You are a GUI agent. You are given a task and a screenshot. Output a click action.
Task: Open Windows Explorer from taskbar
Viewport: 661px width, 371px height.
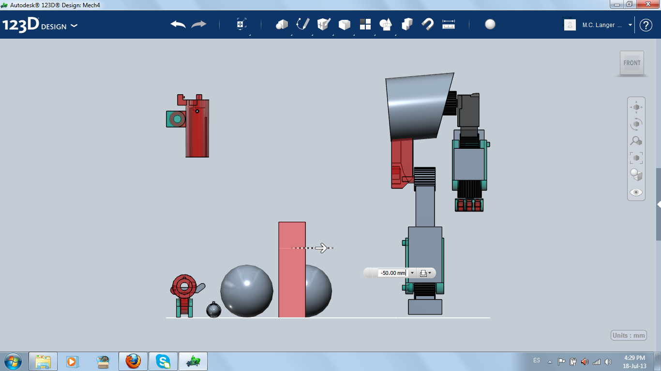(43, 361)
